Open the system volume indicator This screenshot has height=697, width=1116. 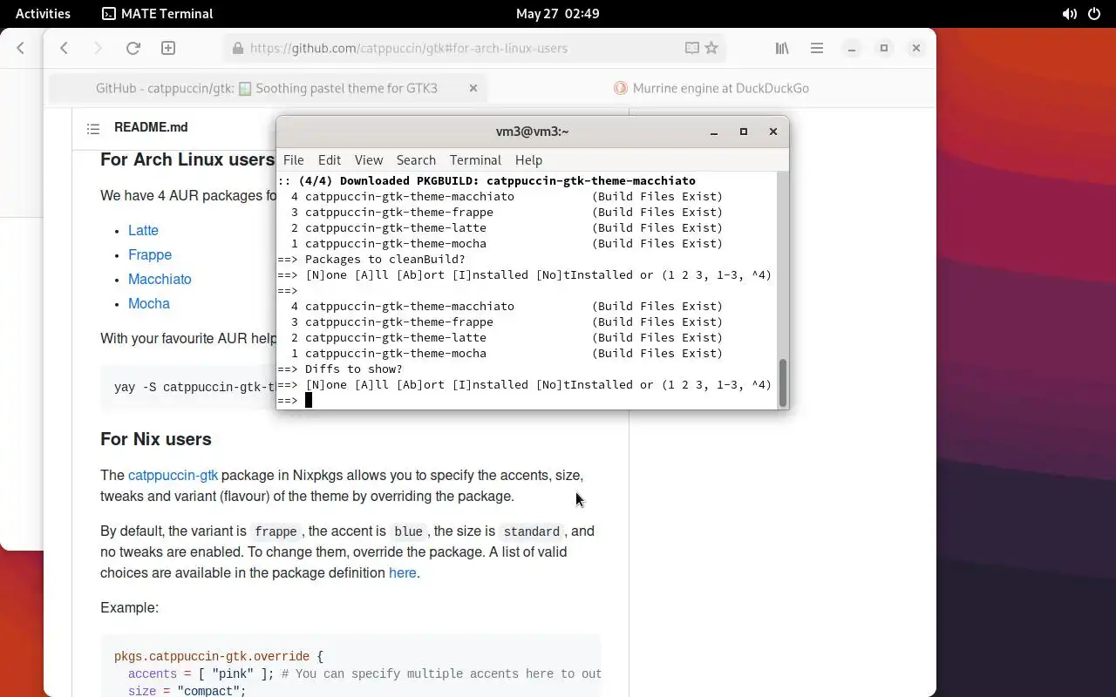[x=1069, y=13]
